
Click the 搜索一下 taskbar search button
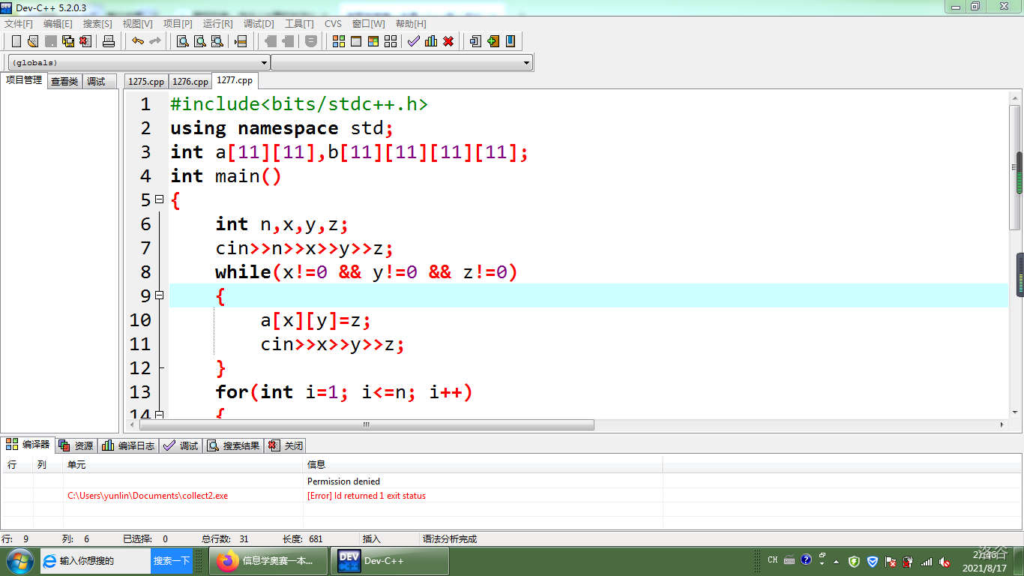[172, 561]
